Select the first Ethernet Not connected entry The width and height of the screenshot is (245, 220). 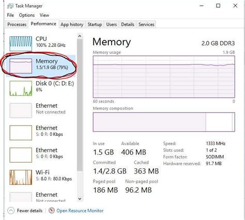coord(41,111)
